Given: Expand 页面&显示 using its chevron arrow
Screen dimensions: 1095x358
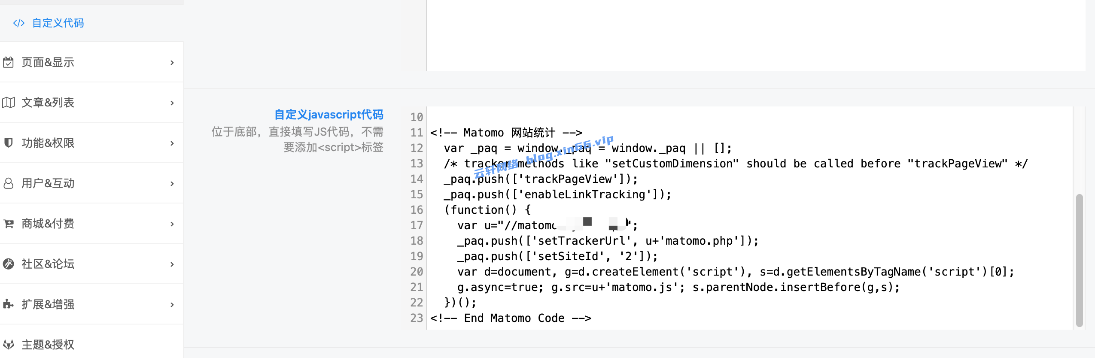Looking at the screenshot, I should pos(172,63).
